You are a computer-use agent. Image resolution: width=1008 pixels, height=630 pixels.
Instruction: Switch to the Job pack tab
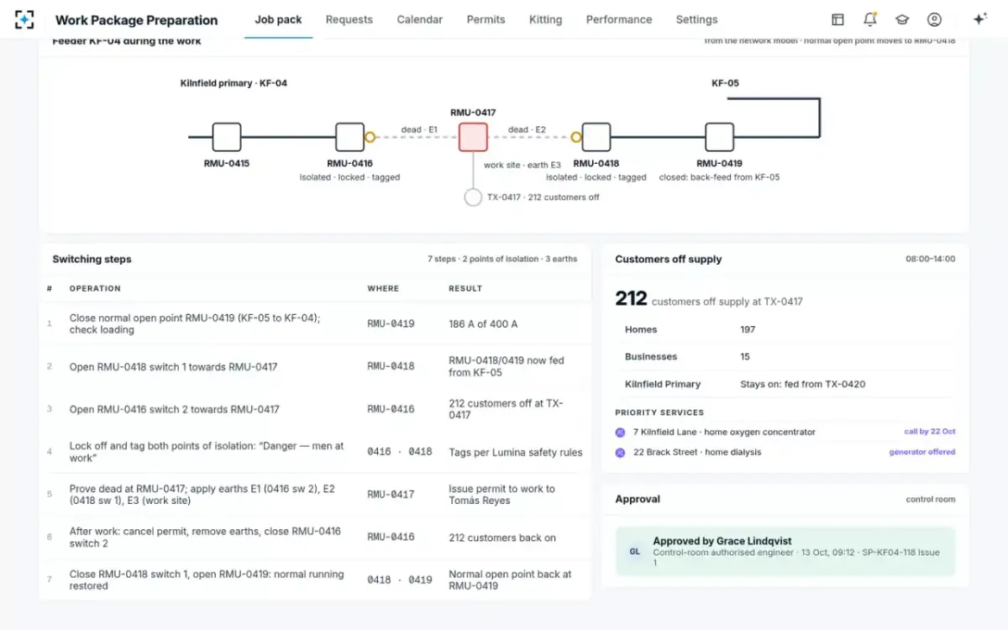[278, 19]
